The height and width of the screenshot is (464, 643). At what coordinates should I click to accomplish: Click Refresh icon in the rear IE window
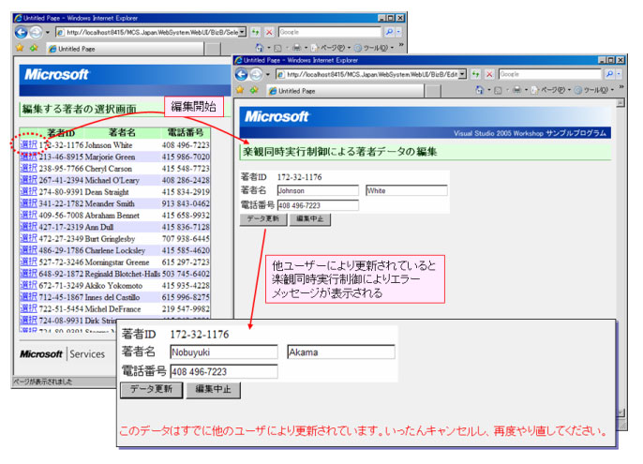coord(256,32)
